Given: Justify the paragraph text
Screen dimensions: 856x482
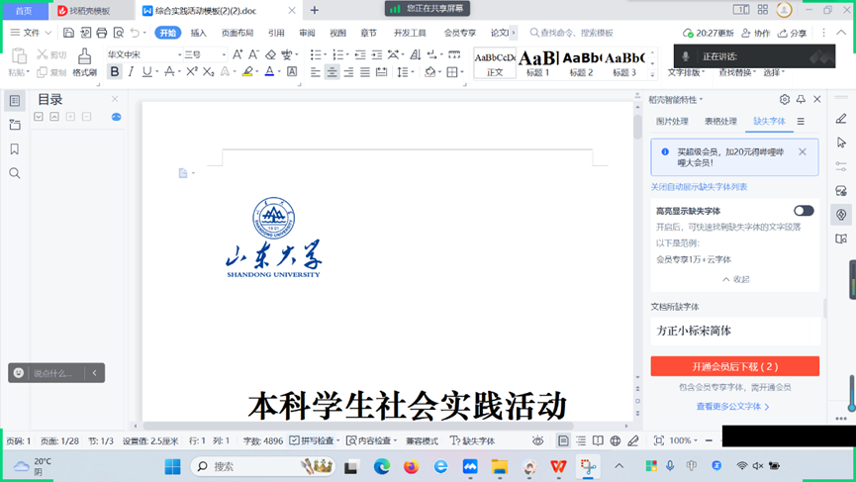Looking at the screenshot, I should pyautogui.click(x=365, y=71).
